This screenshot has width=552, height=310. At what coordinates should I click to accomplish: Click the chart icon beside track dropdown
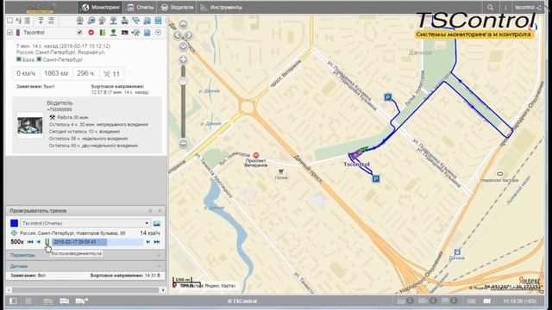[157, 224]
